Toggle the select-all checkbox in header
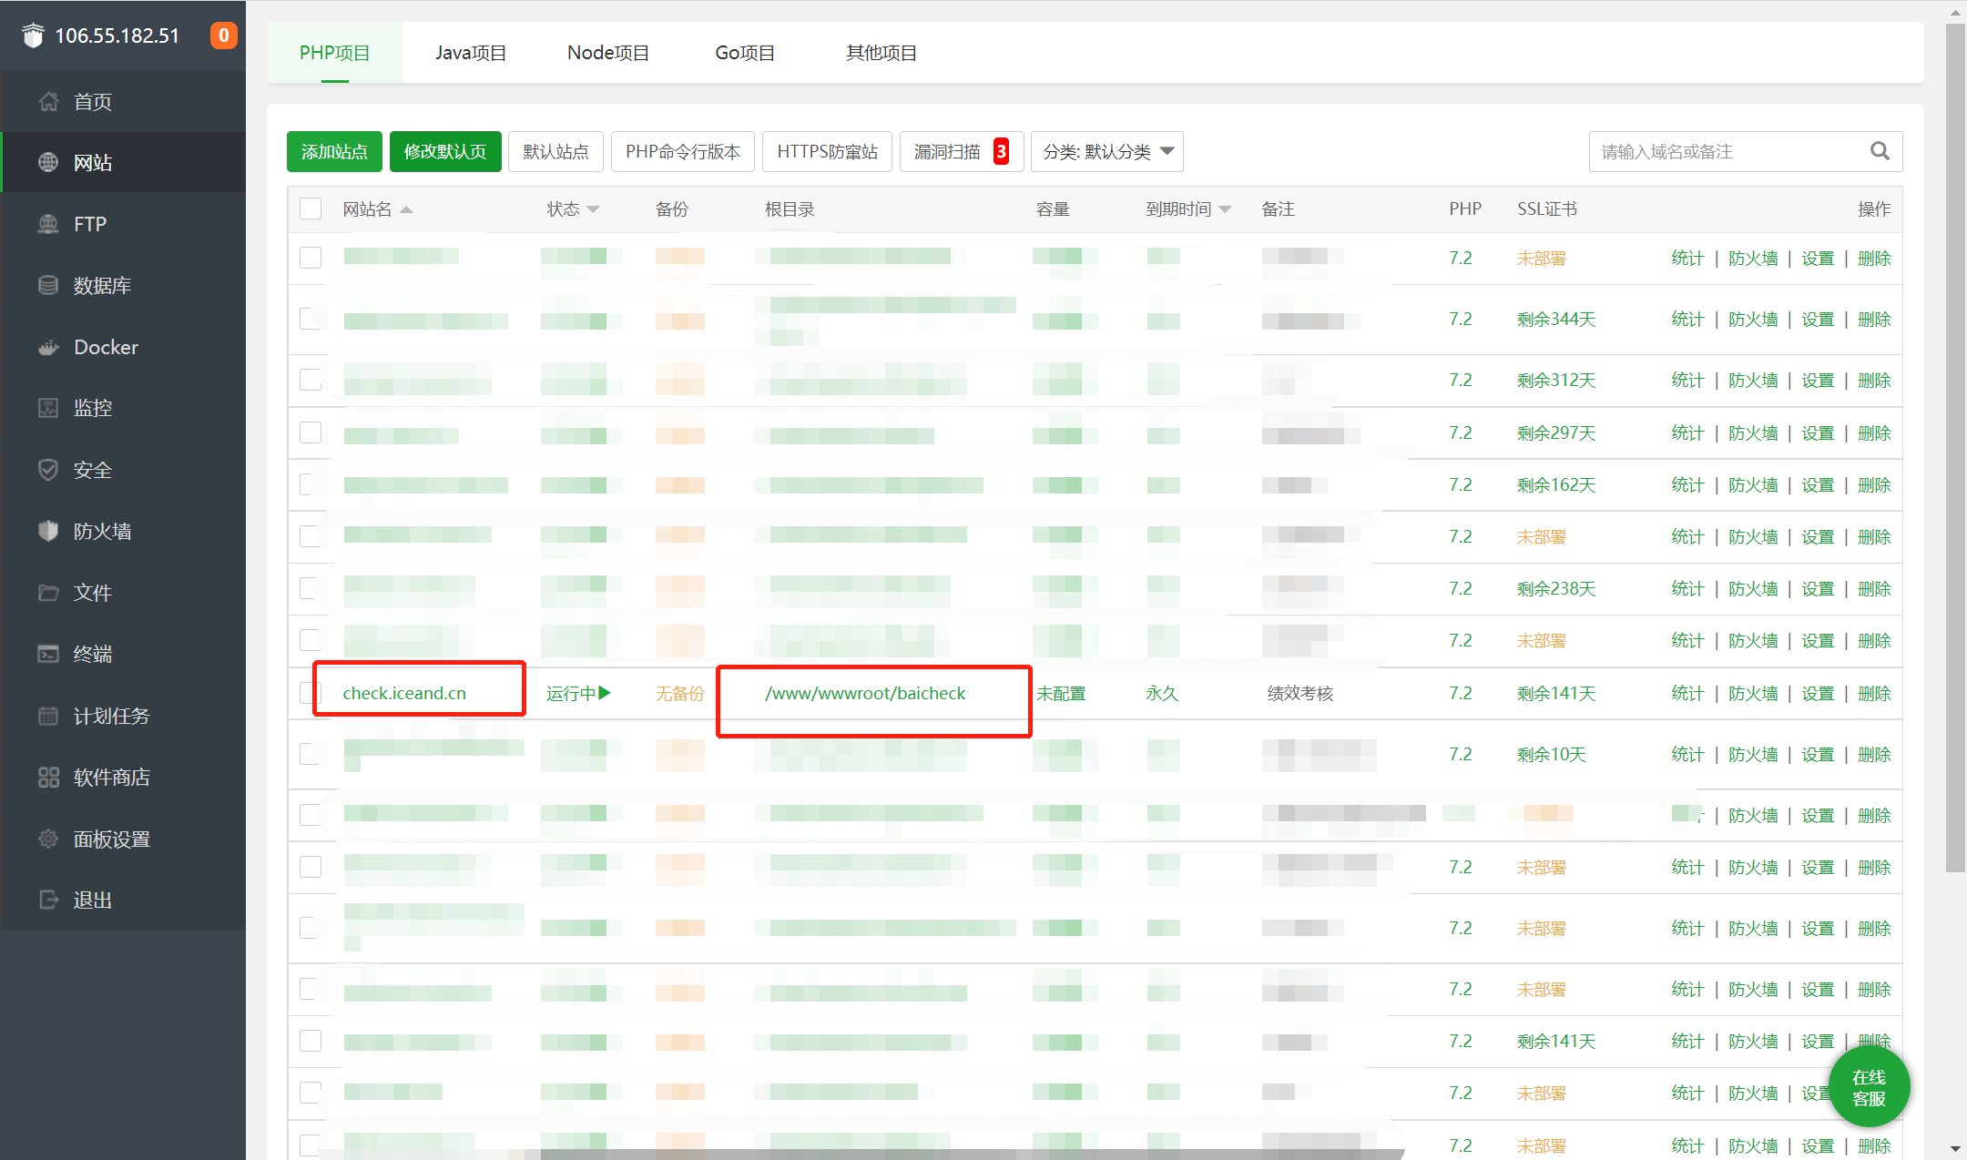Viewport: 1967px width, 1160px height. coord(311,209)
